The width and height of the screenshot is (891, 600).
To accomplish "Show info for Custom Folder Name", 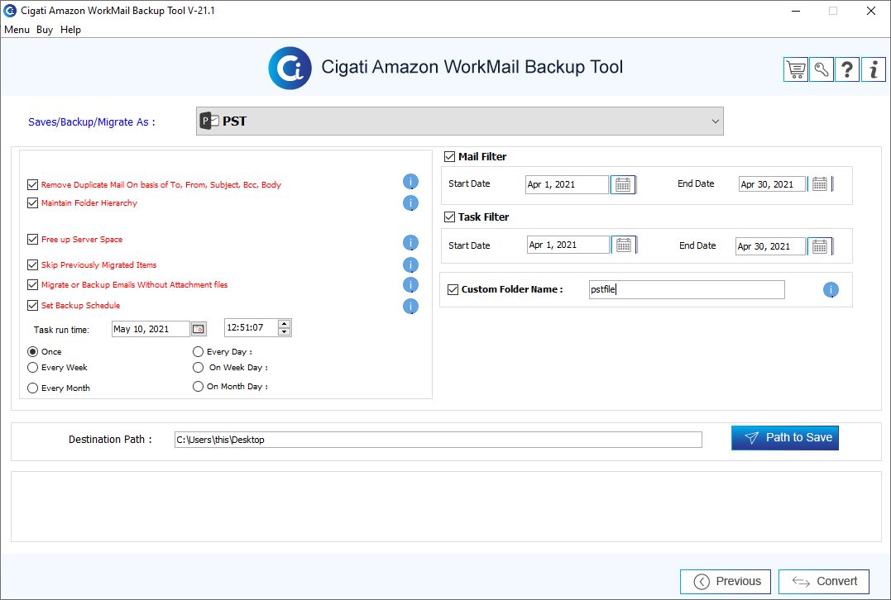I will [x=831, y=290].
